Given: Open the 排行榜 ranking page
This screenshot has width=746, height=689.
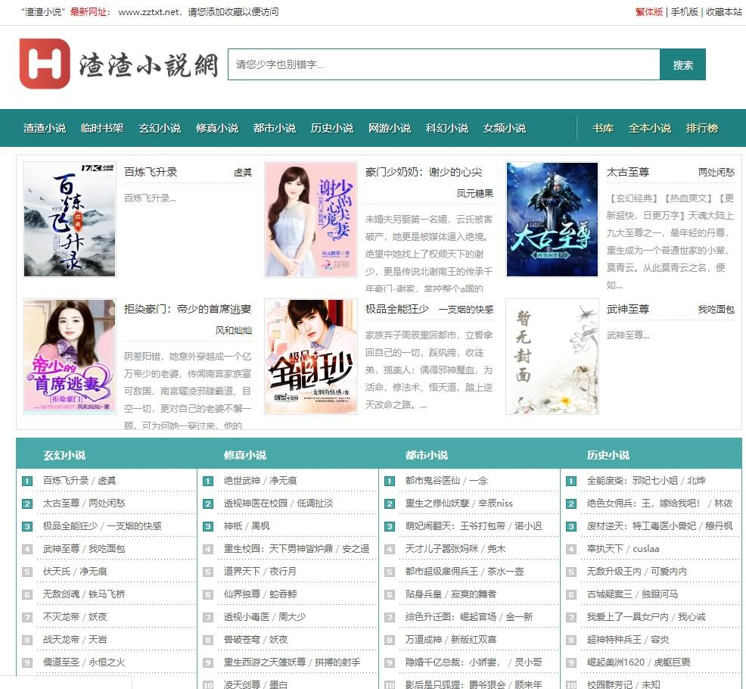Looking at the screenshot, I should coord(702,128).
